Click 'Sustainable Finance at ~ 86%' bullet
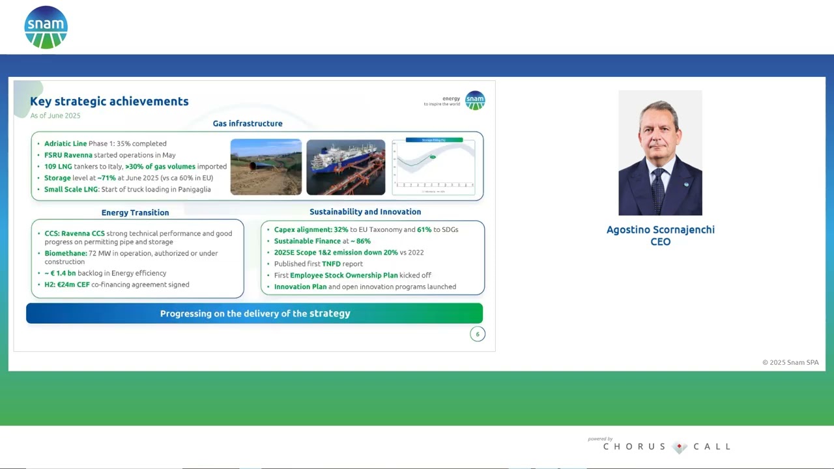This screenshot has height=469, width=834. 322,241
